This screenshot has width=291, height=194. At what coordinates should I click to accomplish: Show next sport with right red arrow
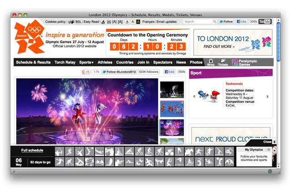[x=267, y=97]
